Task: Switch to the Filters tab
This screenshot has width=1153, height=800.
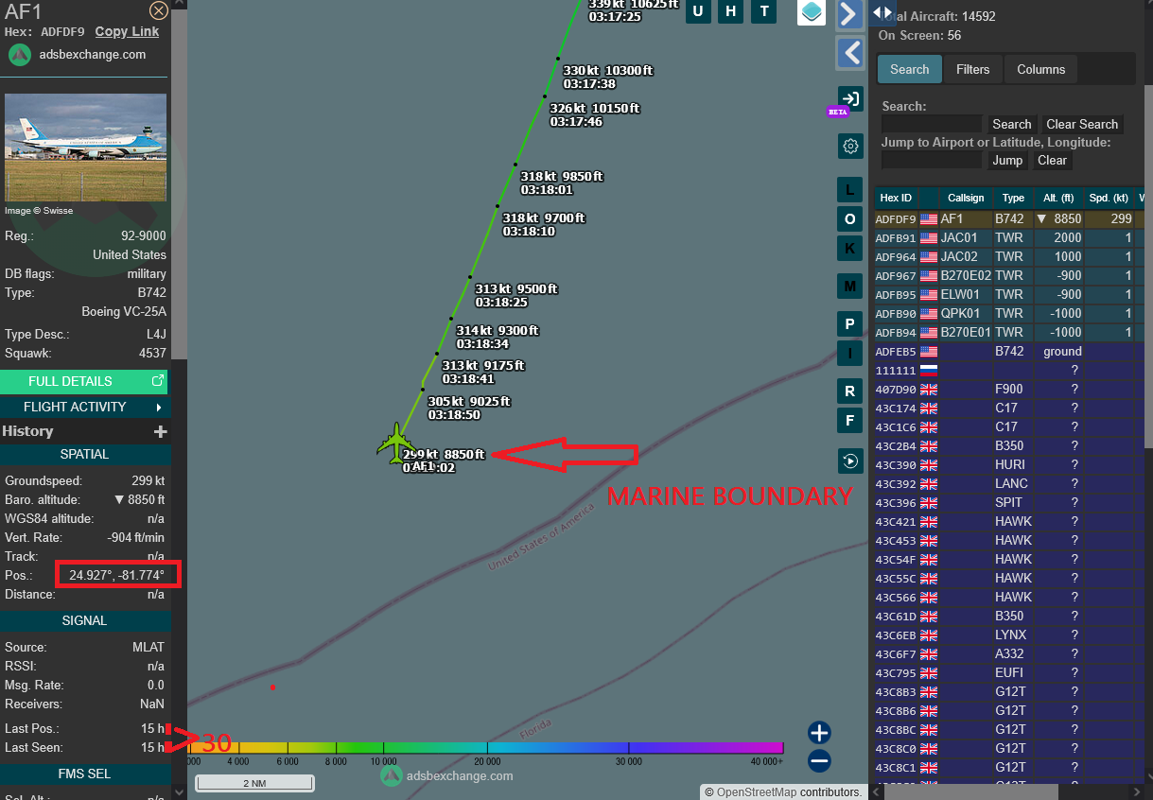Action: [x=972, y=69]
